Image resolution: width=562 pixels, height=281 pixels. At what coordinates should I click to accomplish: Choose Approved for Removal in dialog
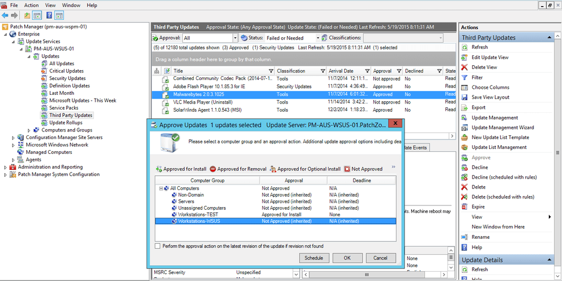[238, 169]
